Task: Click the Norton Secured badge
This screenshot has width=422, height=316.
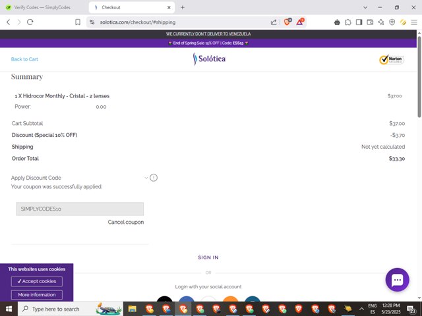Action: coord(392,59)
